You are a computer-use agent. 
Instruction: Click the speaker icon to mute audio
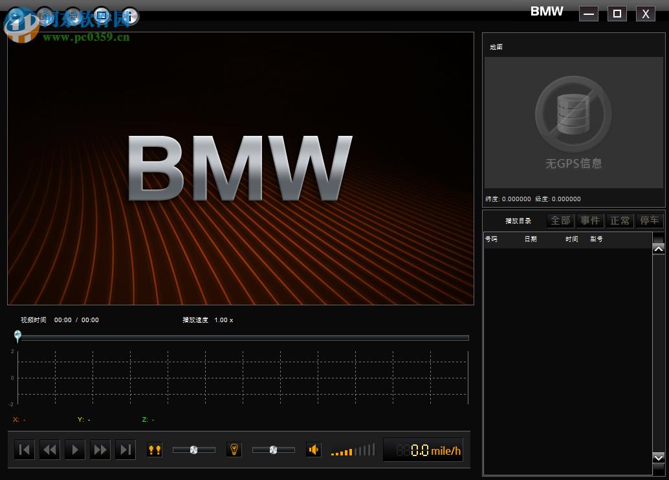coord(313,449)
